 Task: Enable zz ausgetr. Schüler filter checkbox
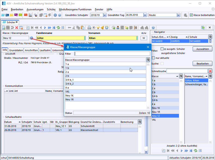[162, 49]
